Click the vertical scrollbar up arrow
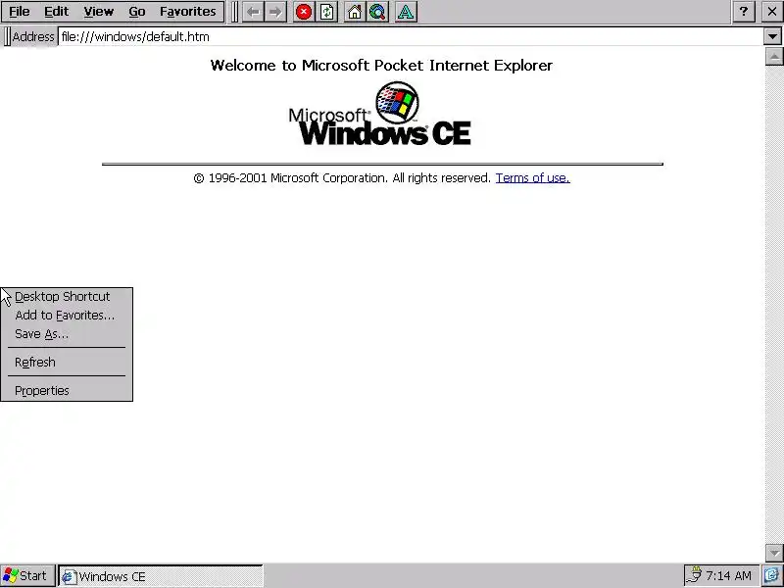 coord(774,56)
